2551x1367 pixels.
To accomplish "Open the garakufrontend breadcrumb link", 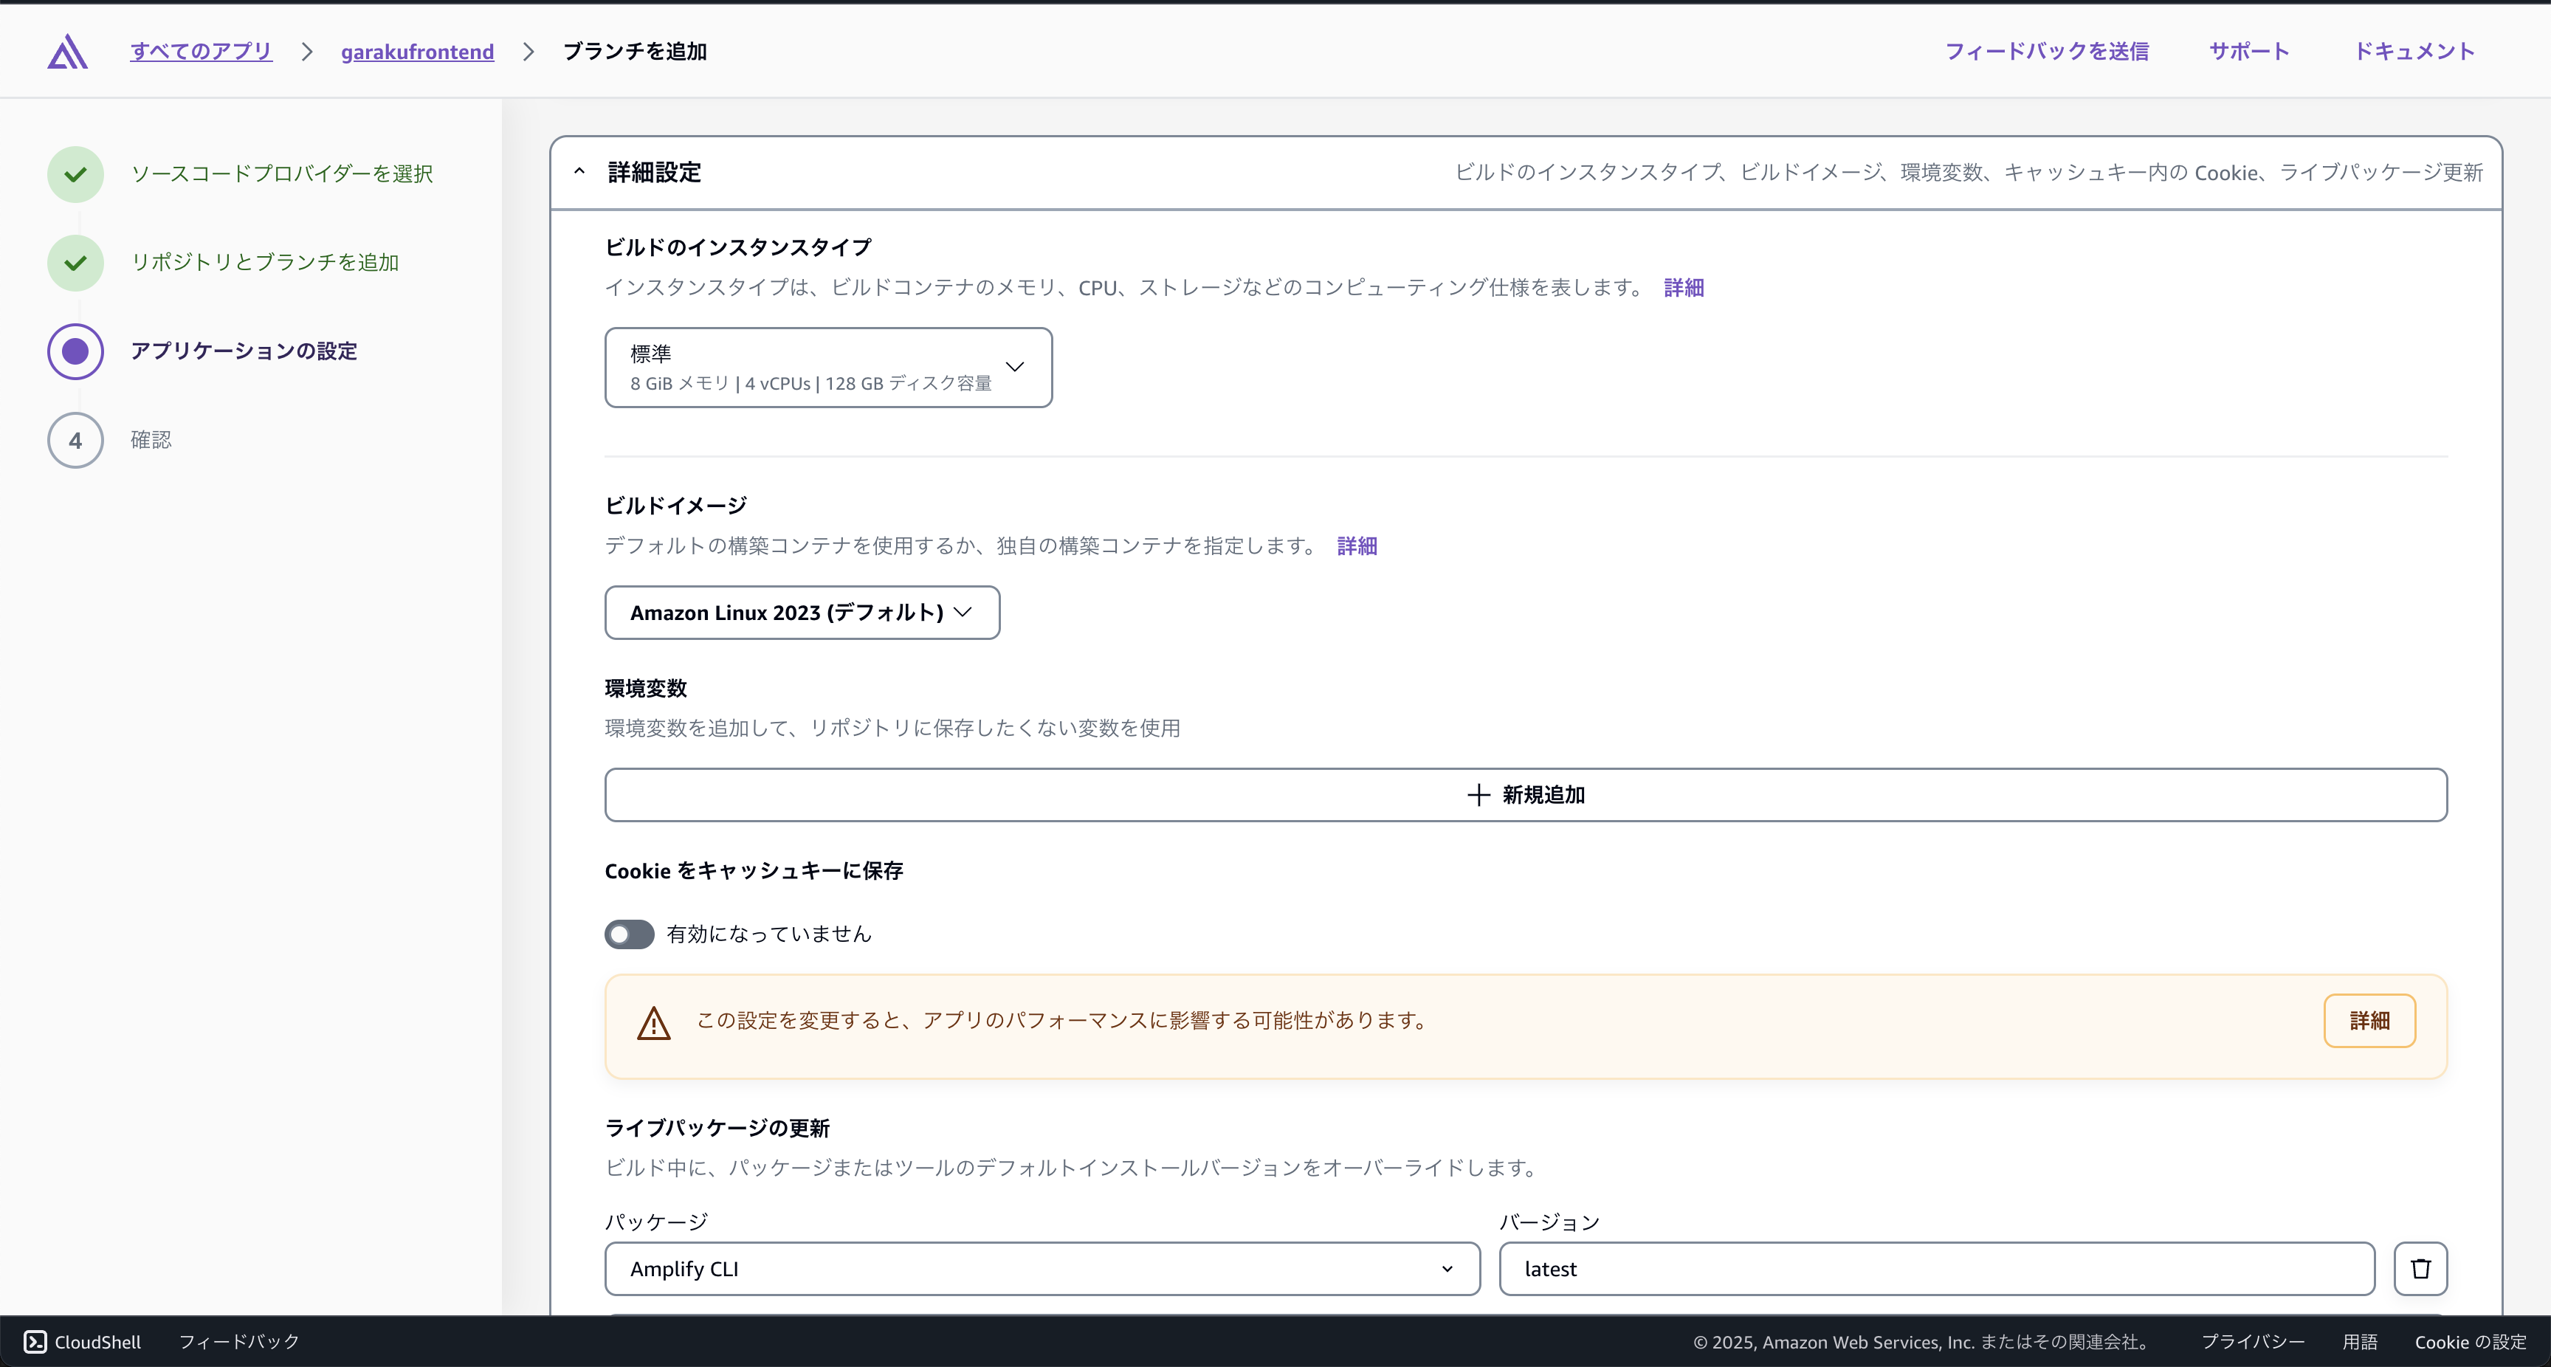I will point(417,52).
